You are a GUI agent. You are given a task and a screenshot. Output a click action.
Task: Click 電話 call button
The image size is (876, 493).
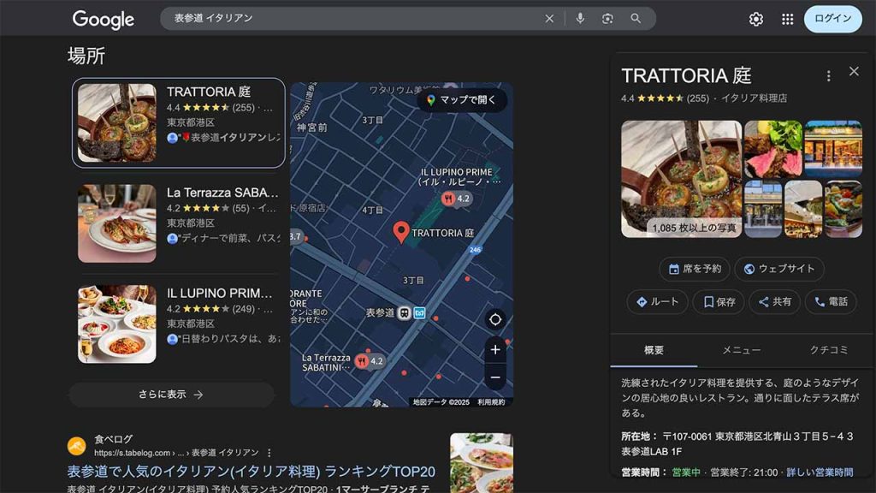(x=831, y=302)
